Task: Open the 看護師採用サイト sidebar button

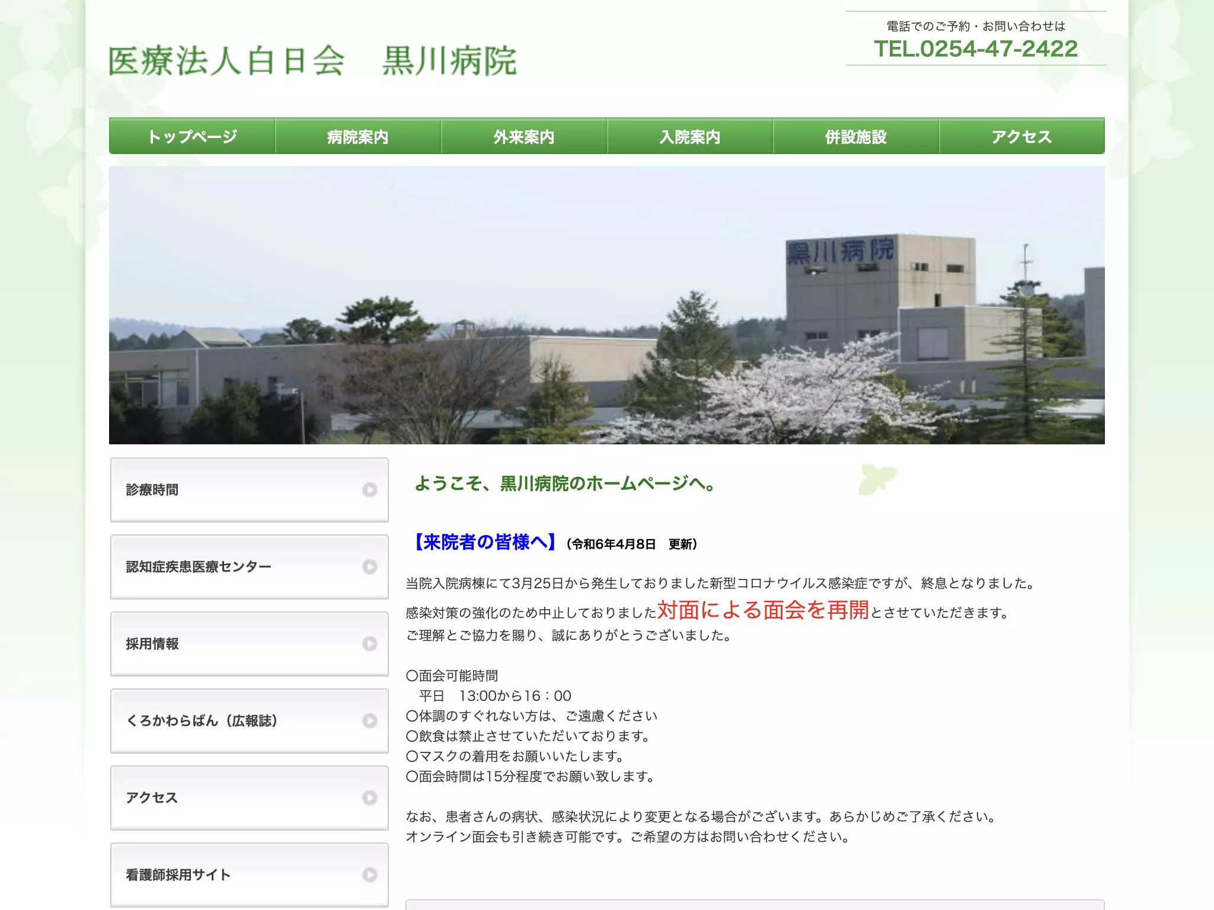Action: tap(250, 875)
